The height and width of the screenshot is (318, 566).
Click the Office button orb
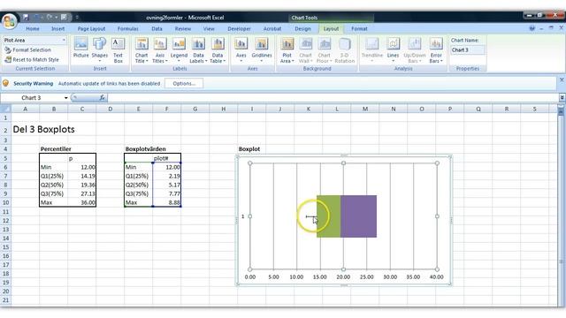click(10, 21)
